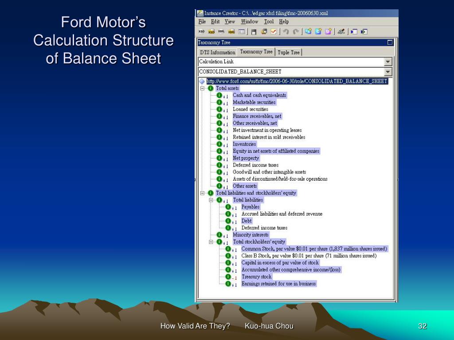This screenshot has width=454, height=340.
Task: Open the Tool menu
Action: [x=269, y=22]
